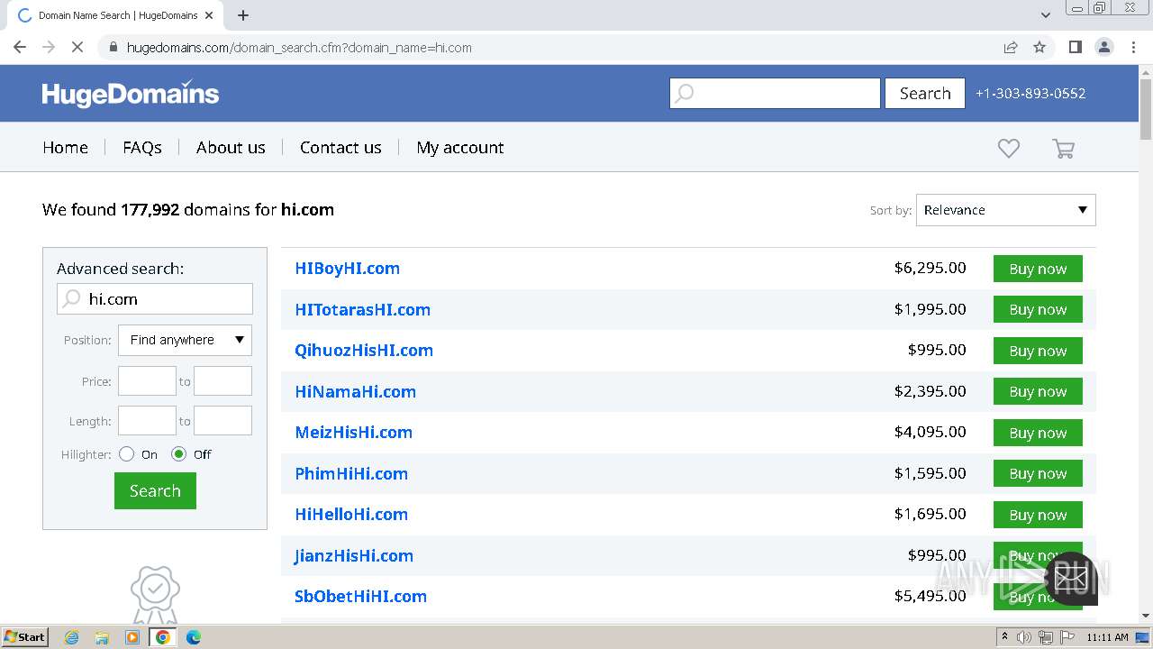This screenshot has height=649, width=1153.
Task: Open the Contact us page
Action: pyautogui.click(x=340, y=147)
